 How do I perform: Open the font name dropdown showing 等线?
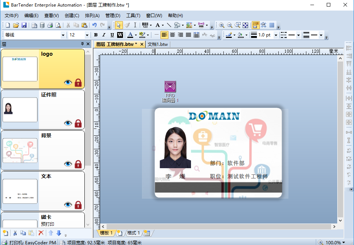(63, 35)
